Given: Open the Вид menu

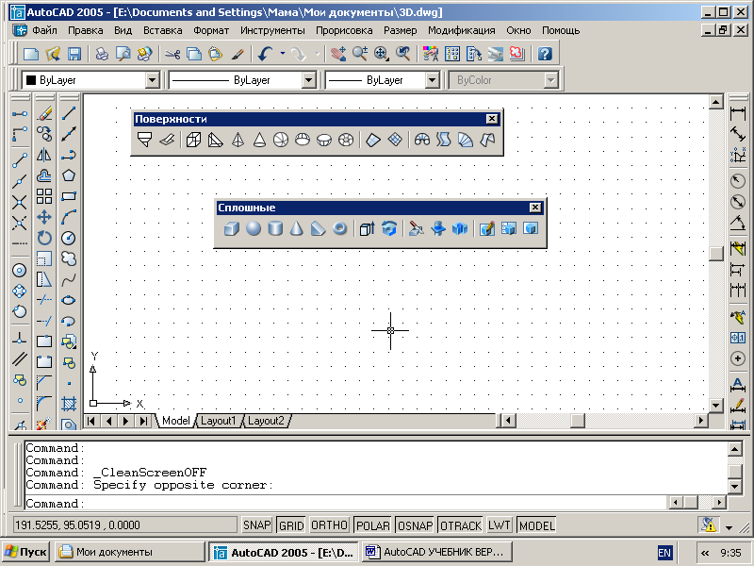Looking at the screenshot, I should [123, 30].
